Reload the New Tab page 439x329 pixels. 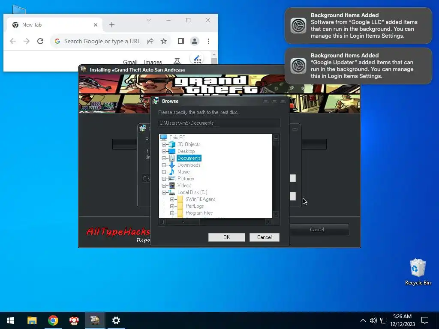pyautogui.click(x=40, y=42)
